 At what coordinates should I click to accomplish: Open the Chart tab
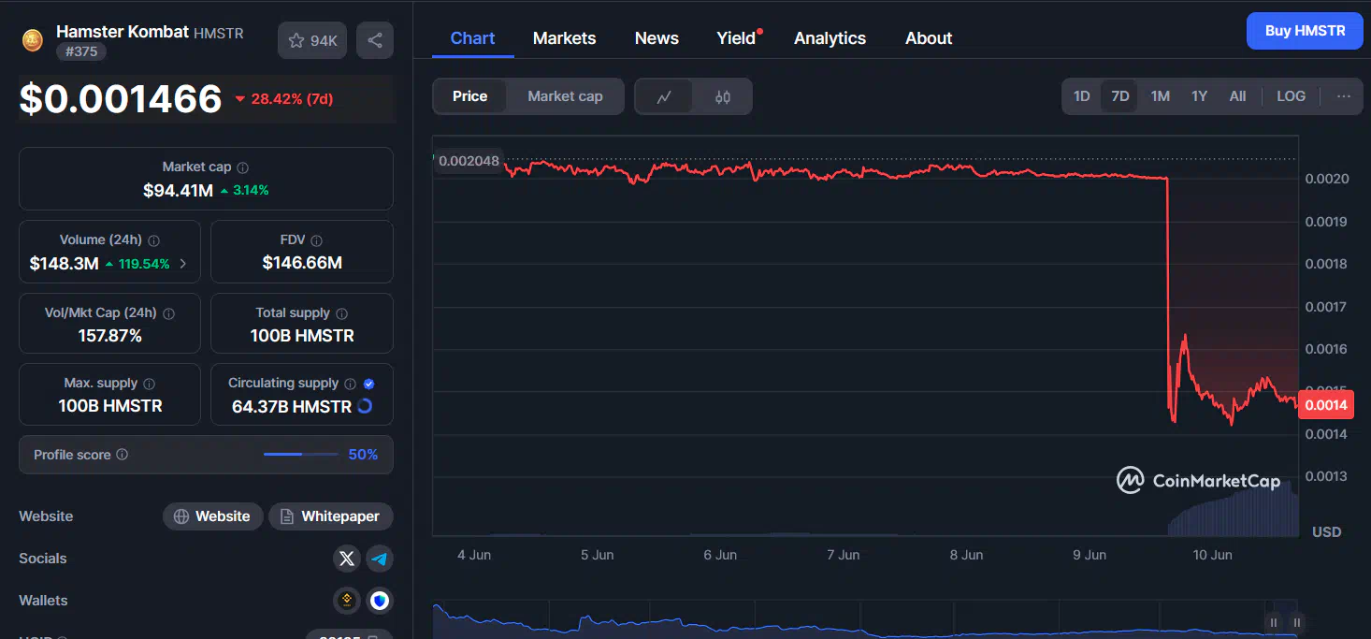(x=473, y=38)
